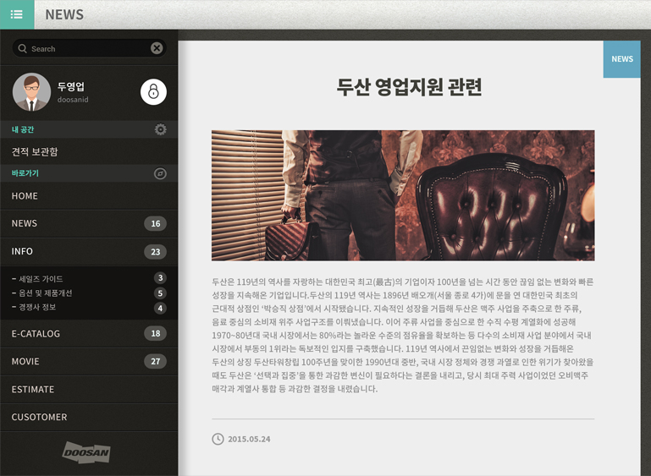The image size is (651, 476).
Task: Click the INFO badge count 23
Action: (x=155, y=252)
